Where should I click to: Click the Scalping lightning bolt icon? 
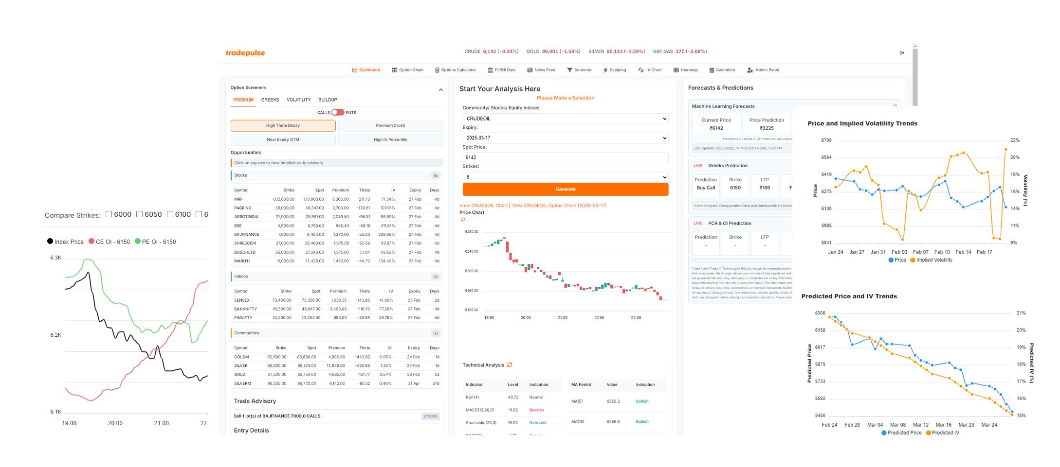pyautogui.click(x=605, y=70)
